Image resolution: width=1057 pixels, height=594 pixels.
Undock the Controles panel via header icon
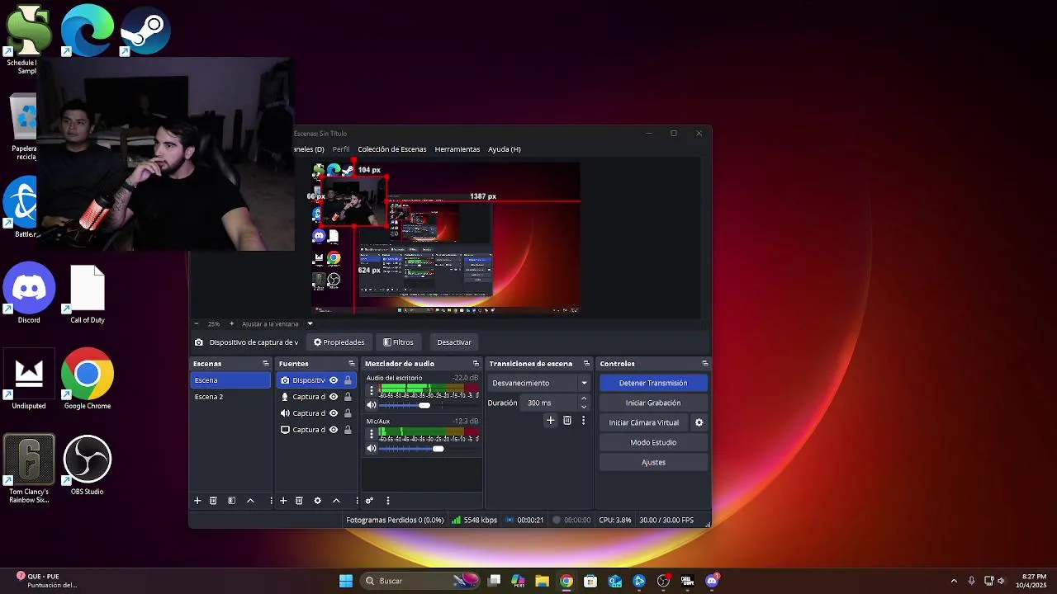[704, 364]
